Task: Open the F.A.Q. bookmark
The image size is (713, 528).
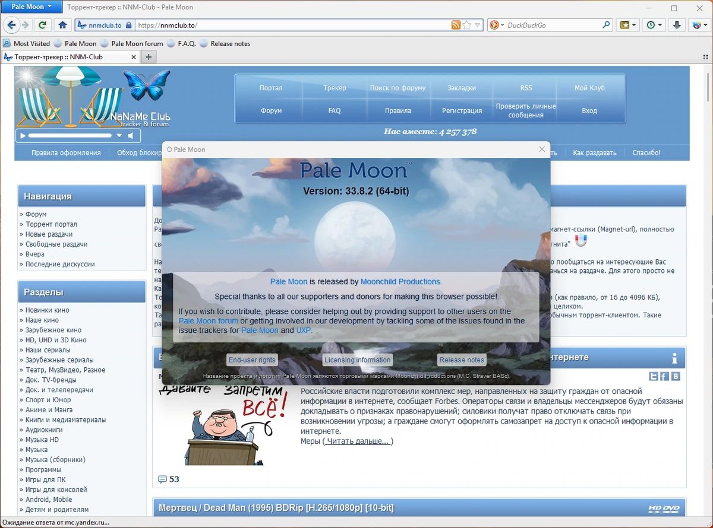Action: pos(182,43)
